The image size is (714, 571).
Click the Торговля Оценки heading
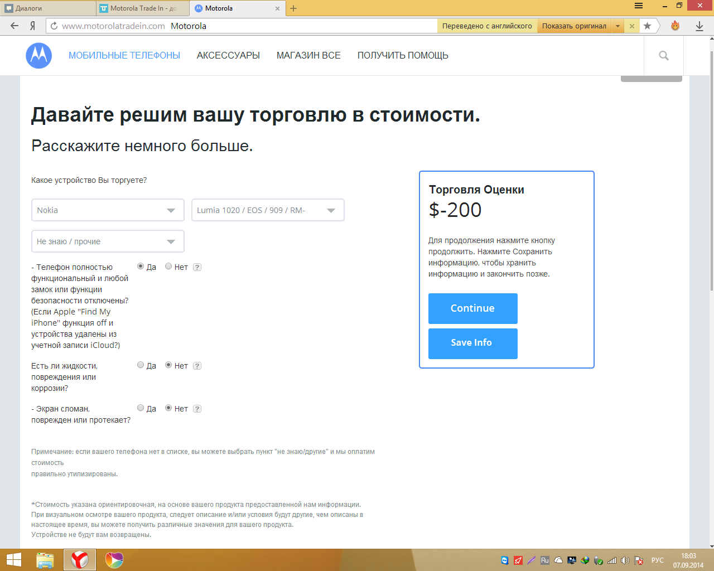[x=477, y=190]
